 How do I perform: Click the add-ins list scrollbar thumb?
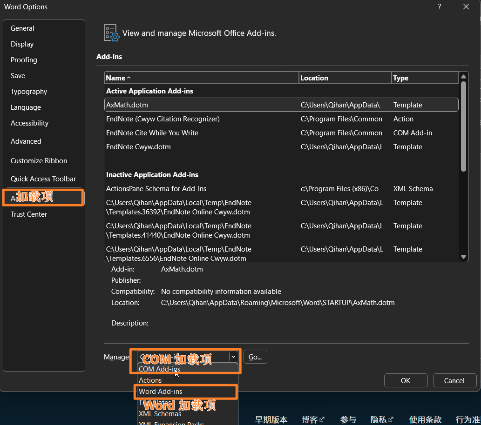point(463,126)
